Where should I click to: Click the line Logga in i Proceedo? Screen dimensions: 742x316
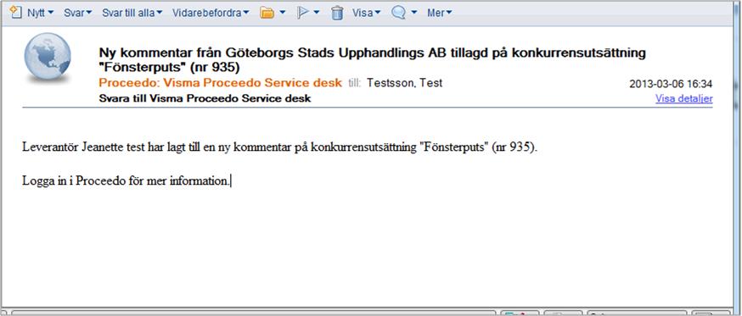(126, 181)
